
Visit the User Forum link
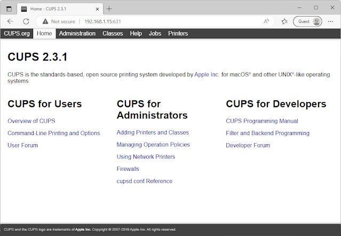click(22, 145)
